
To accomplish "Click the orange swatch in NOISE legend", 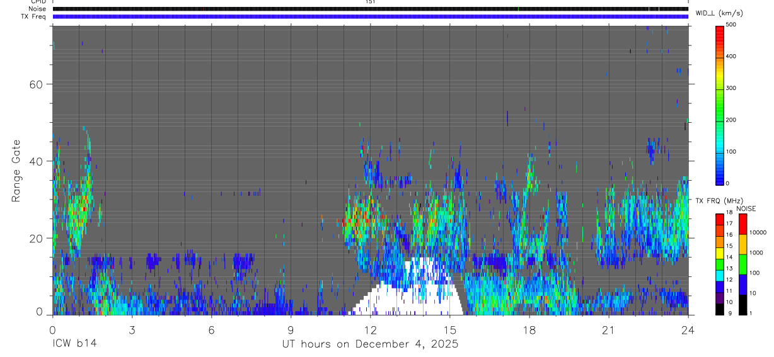I will pos(742,244).
